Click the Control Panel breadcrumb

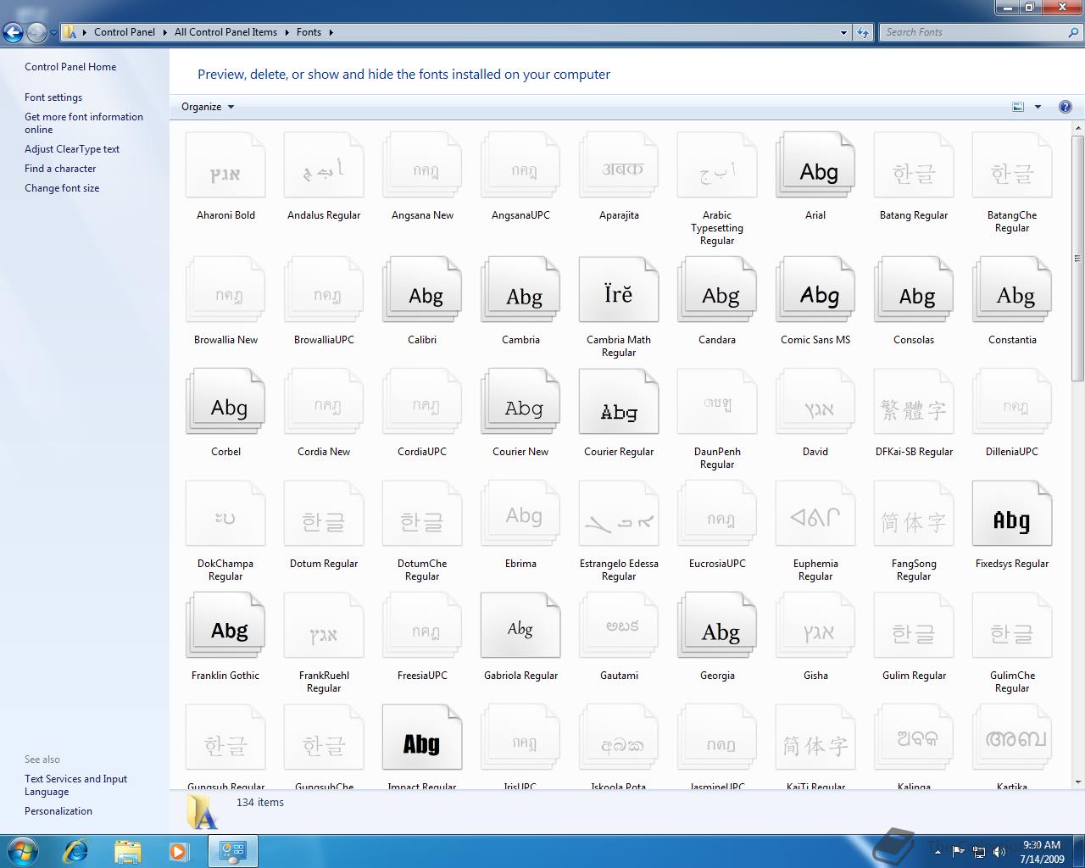125,32
